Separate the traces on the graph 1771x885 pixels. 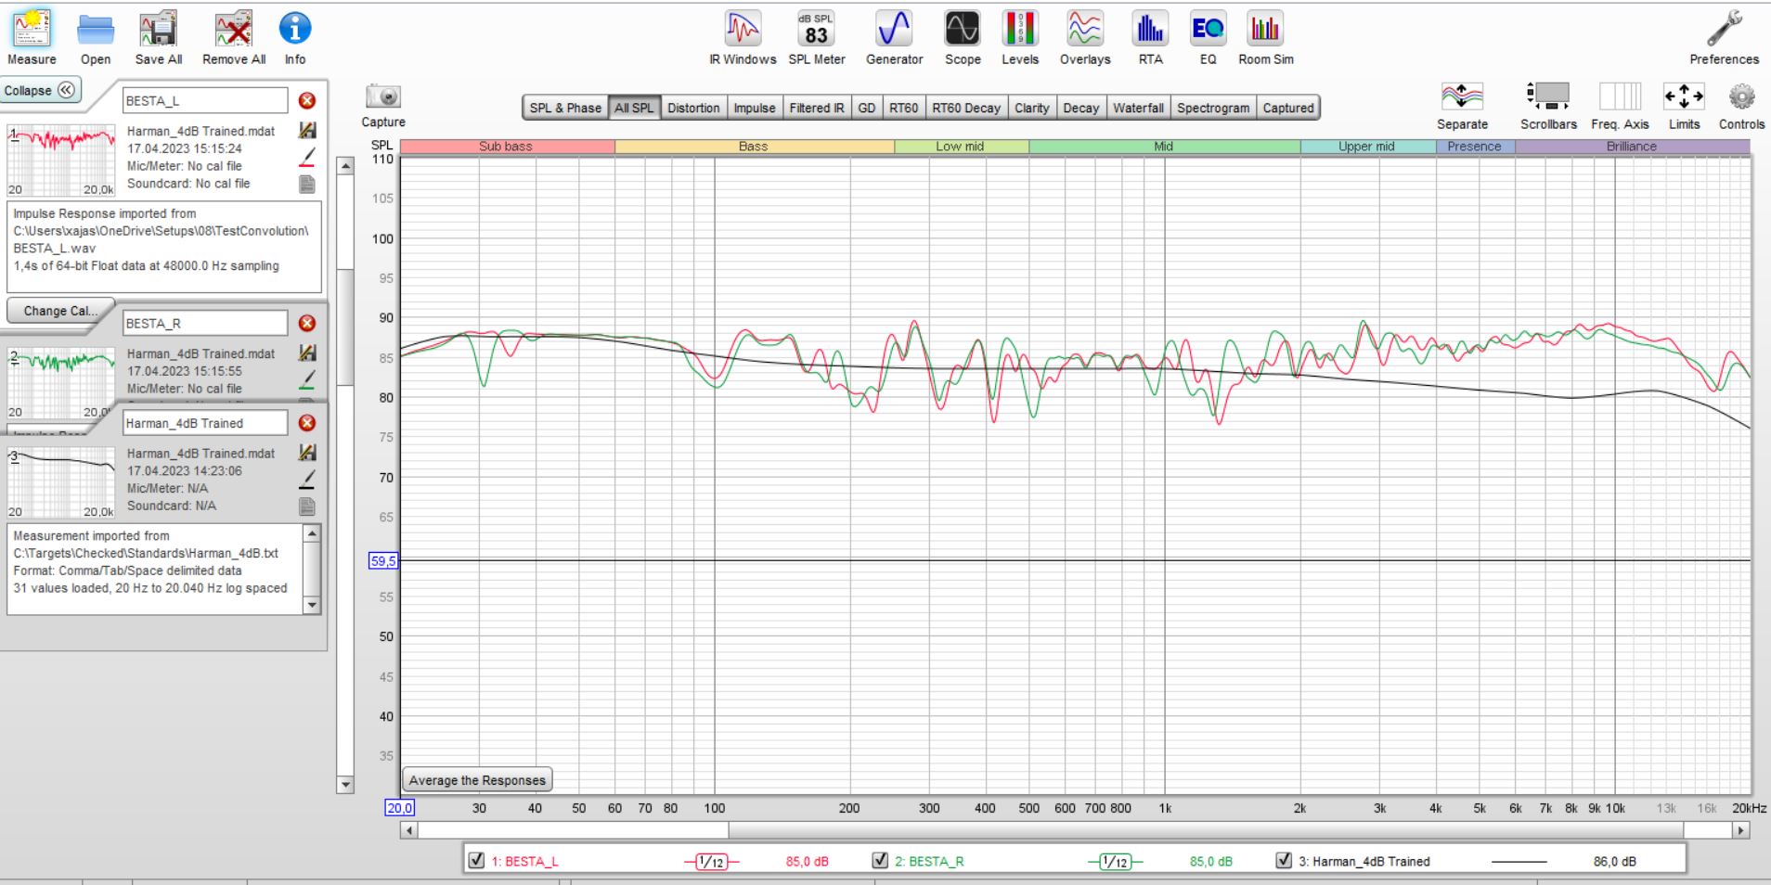[1462, 106]
